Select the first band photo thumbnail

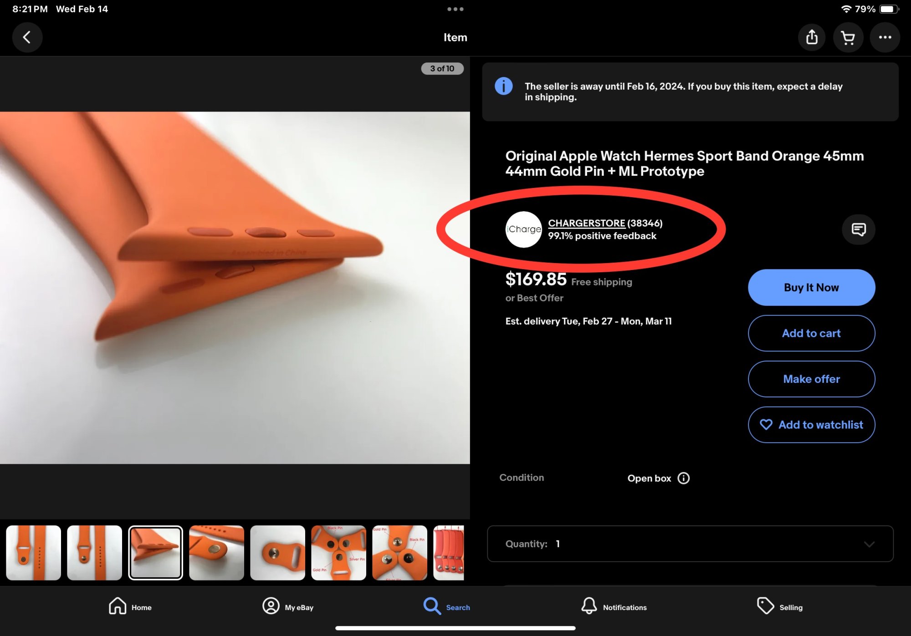pos(33,553)
